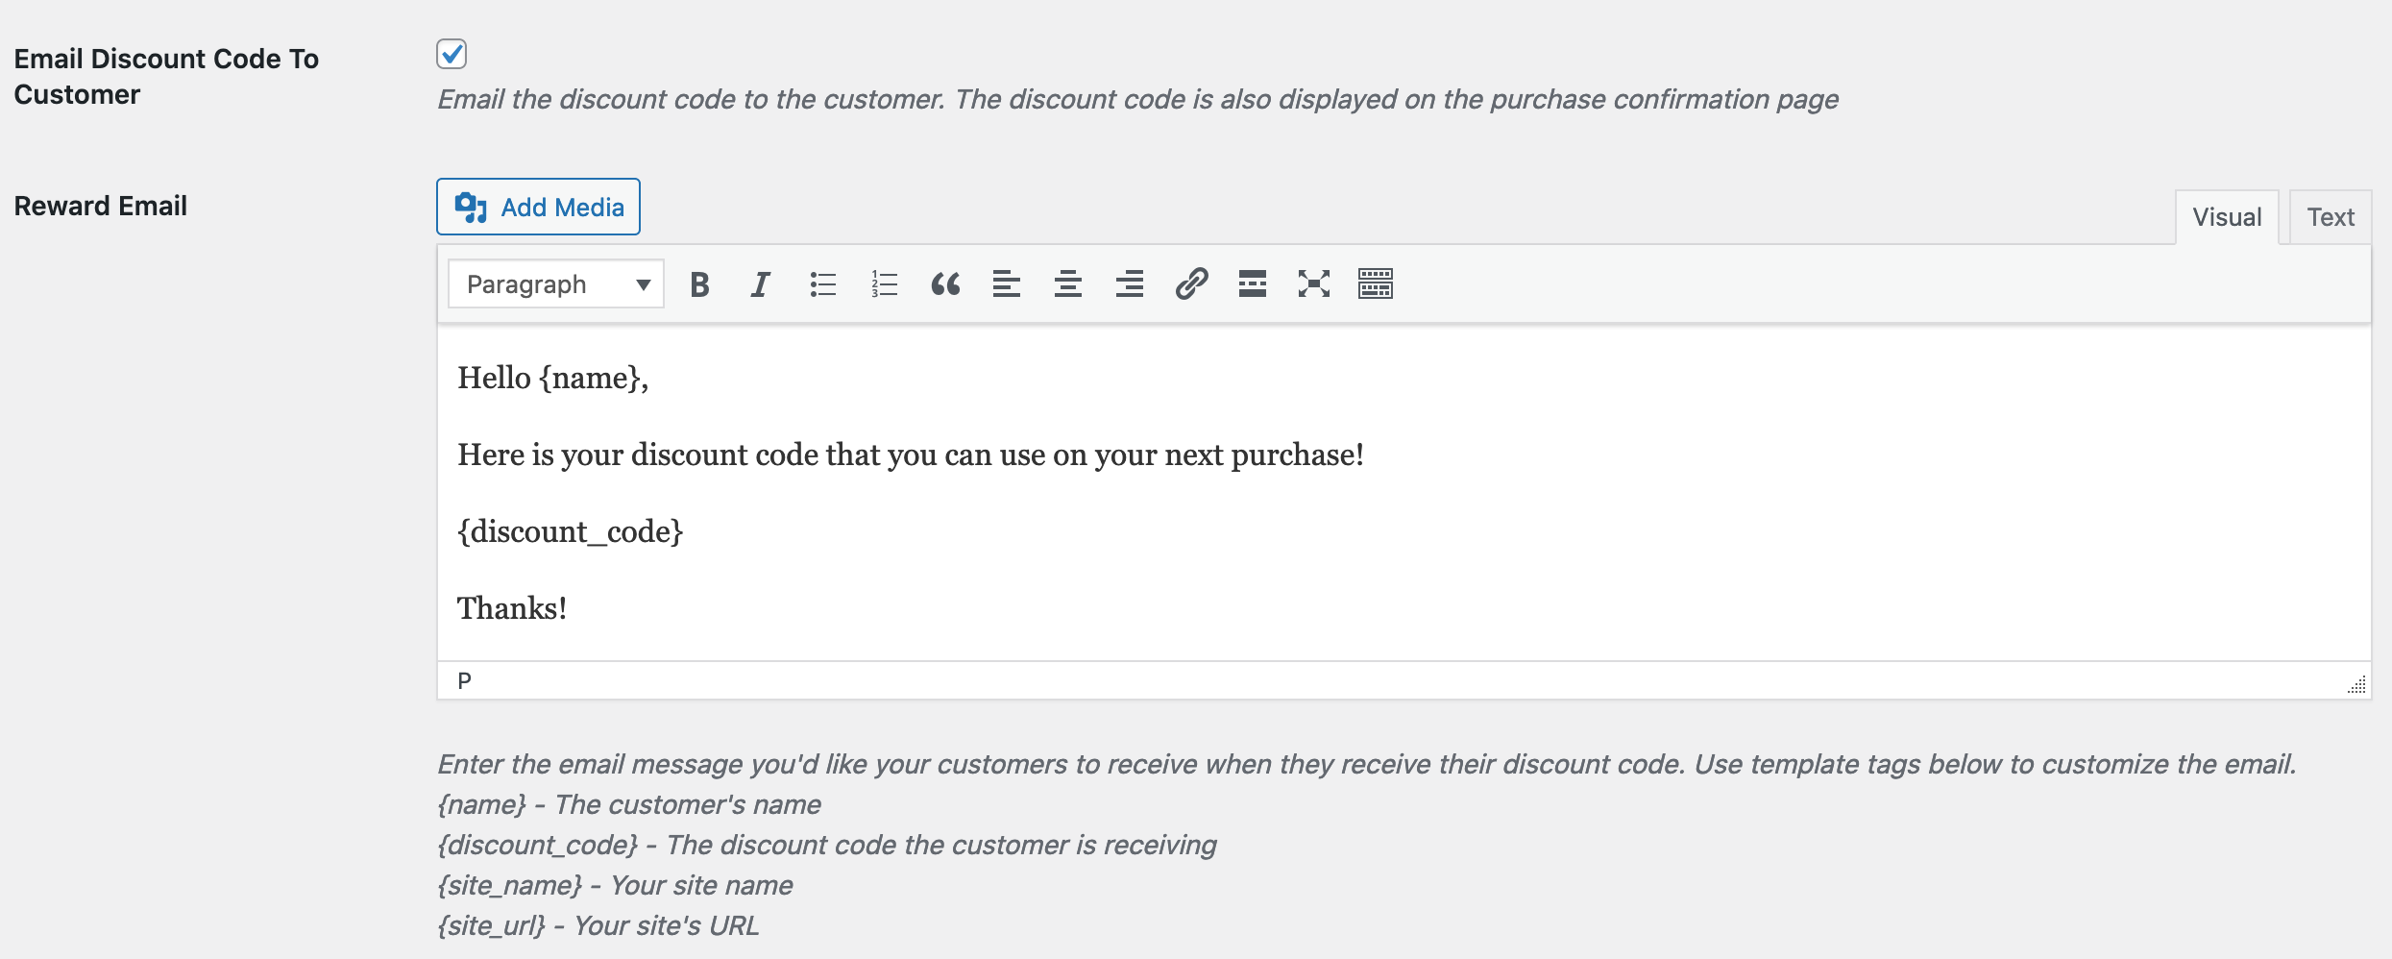Screen dimensions: 2392x959
Task: Select the Visual editor tab
Action: (x=2226, y=217)
